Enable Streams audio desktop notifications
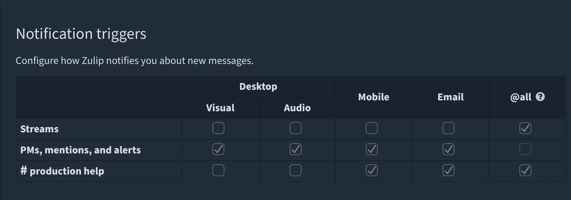Screen dimensions: 571x200 295,128
